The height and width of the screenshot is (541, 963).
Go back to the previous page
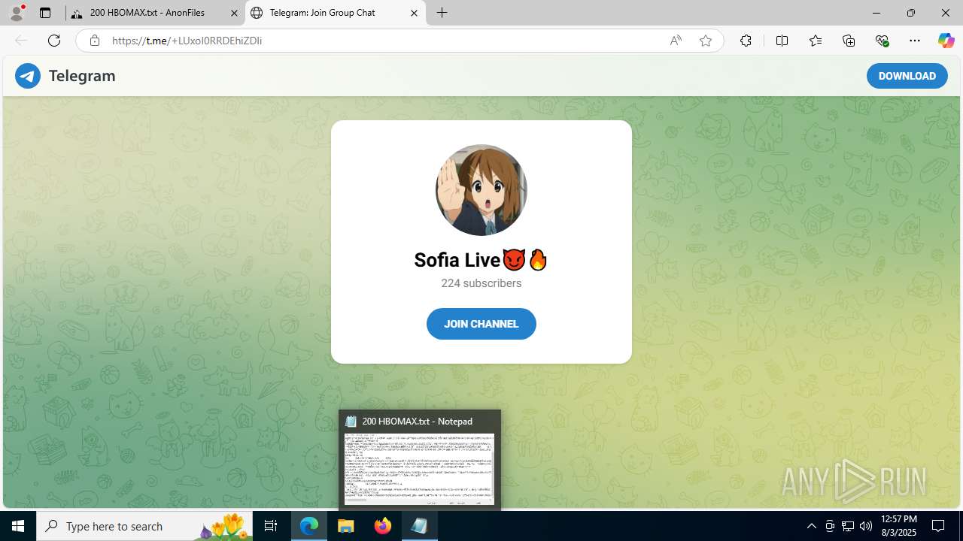tap(21, 41)
